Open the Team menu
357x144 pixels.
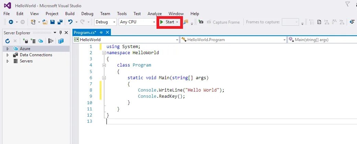pyautogui.click(x=105, y=14)
